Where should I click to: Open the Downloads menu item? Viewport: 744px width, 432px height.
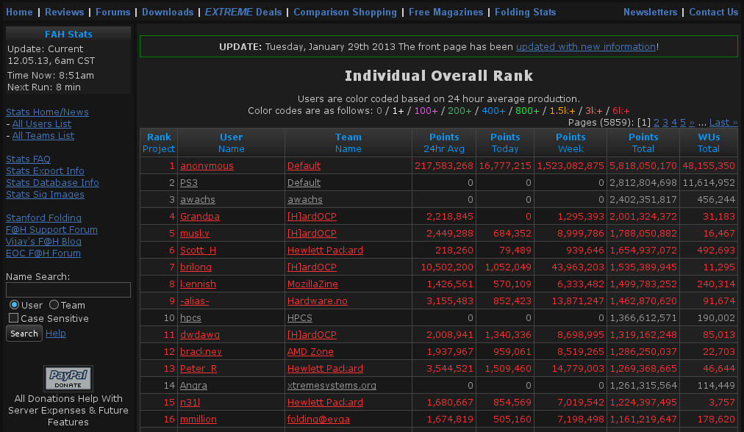pyautogui.click(x=168, y=12)
